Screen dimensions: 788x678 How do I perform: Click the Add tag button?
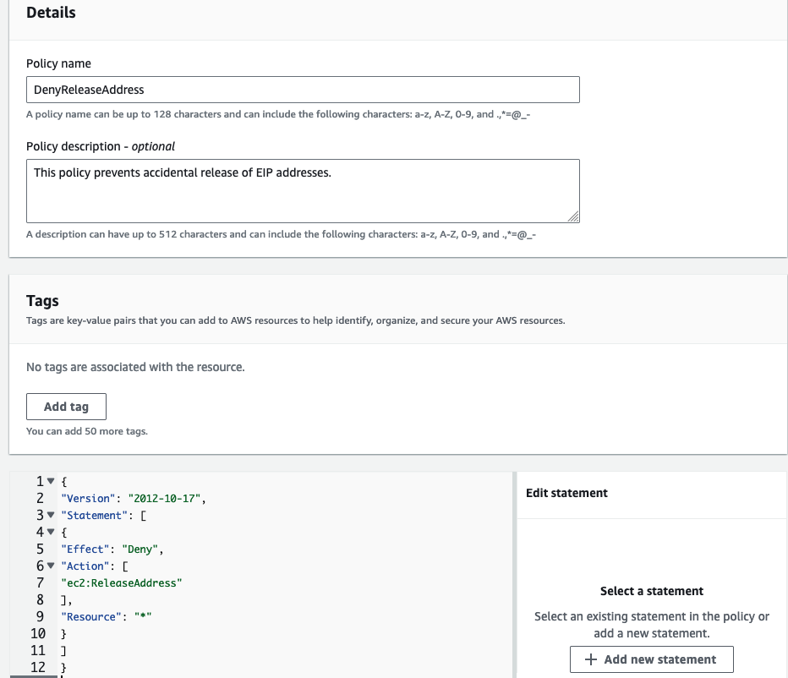66,406
